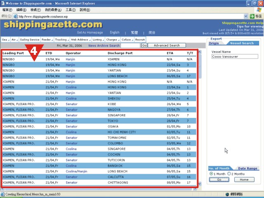The image size is (264, 198).
Task: Click the Go button under month options
Action: click(x=219, y=180)
